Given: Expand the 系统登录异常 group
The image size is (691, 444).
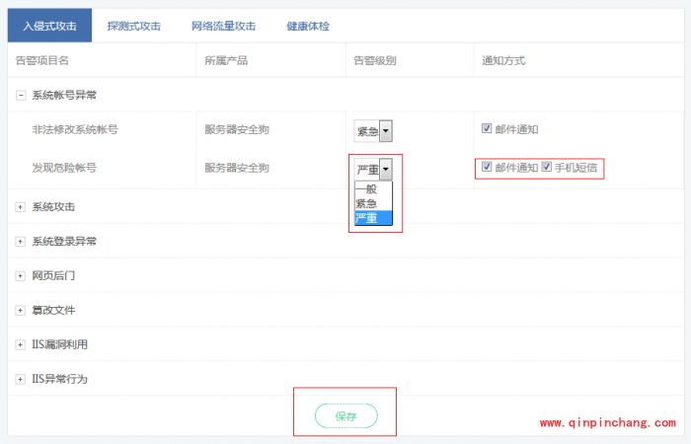Looking at the screenshot, I should coord(21,242).
